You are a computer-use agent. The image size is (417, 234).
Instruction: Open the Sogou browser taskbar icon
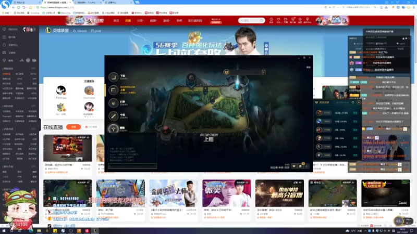click(63, 231)
